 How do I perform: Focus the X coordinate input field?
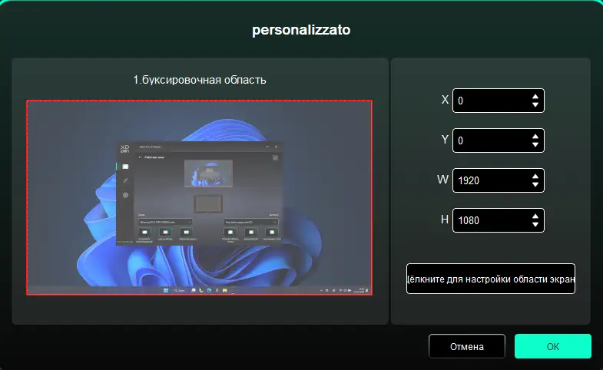(x=489, y=101)
